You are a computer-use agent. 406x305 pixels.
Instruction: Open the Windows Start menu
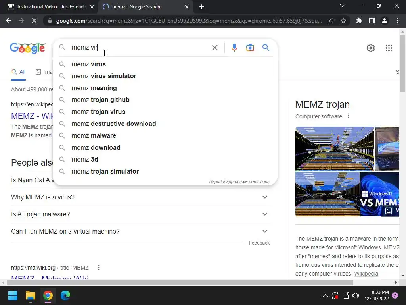coord(13,295)
